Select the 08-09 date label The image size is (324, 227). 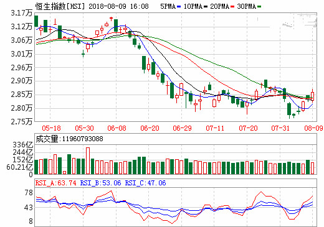[x=313, y=128]
